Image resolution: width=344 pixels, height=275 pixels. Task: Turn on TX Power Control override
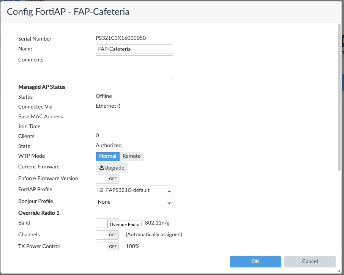click(x=107, y=247)
